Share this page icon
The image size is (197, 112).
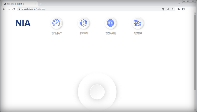(168, 9)
